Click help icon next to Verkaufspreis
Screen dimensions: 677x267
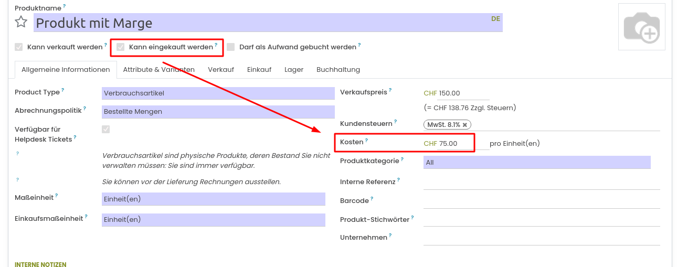pos(390,90)
